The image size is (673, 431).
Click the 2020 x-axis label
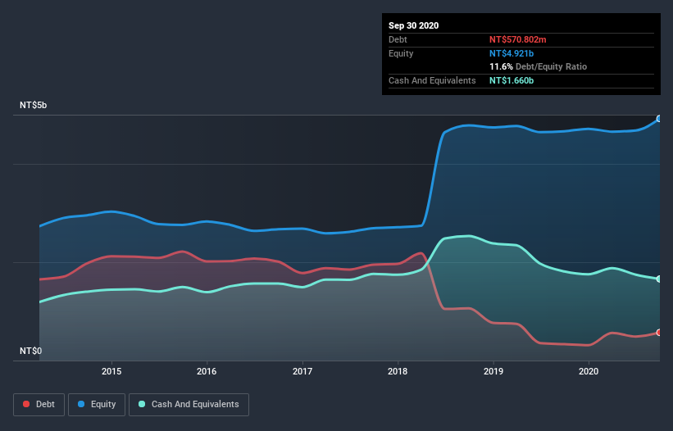click(589, 371)
